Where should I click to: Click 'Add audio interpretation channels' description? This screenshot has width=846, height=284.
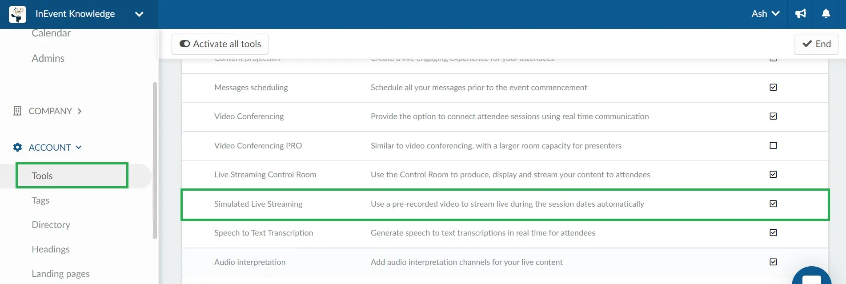tap(467, 262)
